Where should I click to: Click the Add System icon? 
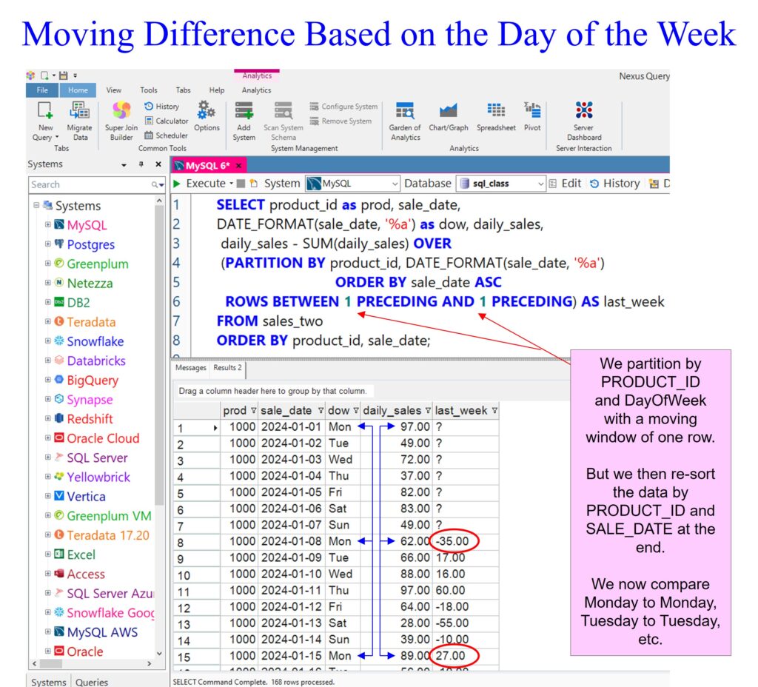coord(244,113)
